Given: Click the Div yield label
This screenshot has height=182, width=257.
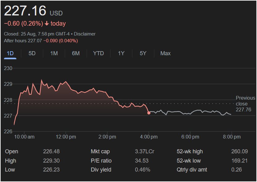Looking at the screenshot, I should [101, 170].
